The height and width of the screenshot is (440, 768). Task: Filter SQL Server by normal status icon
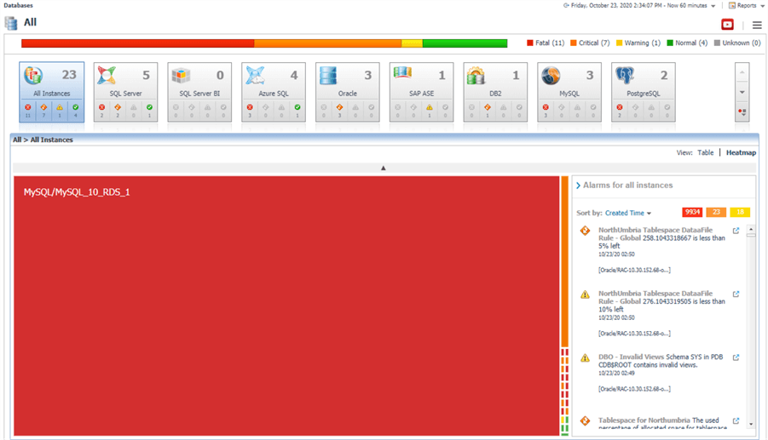click(149, 107)
